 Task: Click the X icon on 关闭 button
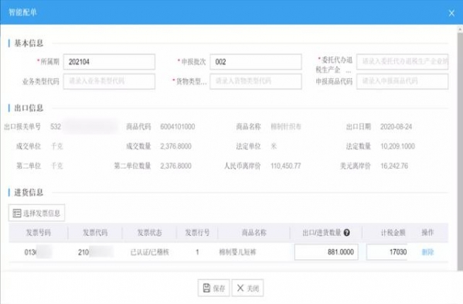(240, 288)
